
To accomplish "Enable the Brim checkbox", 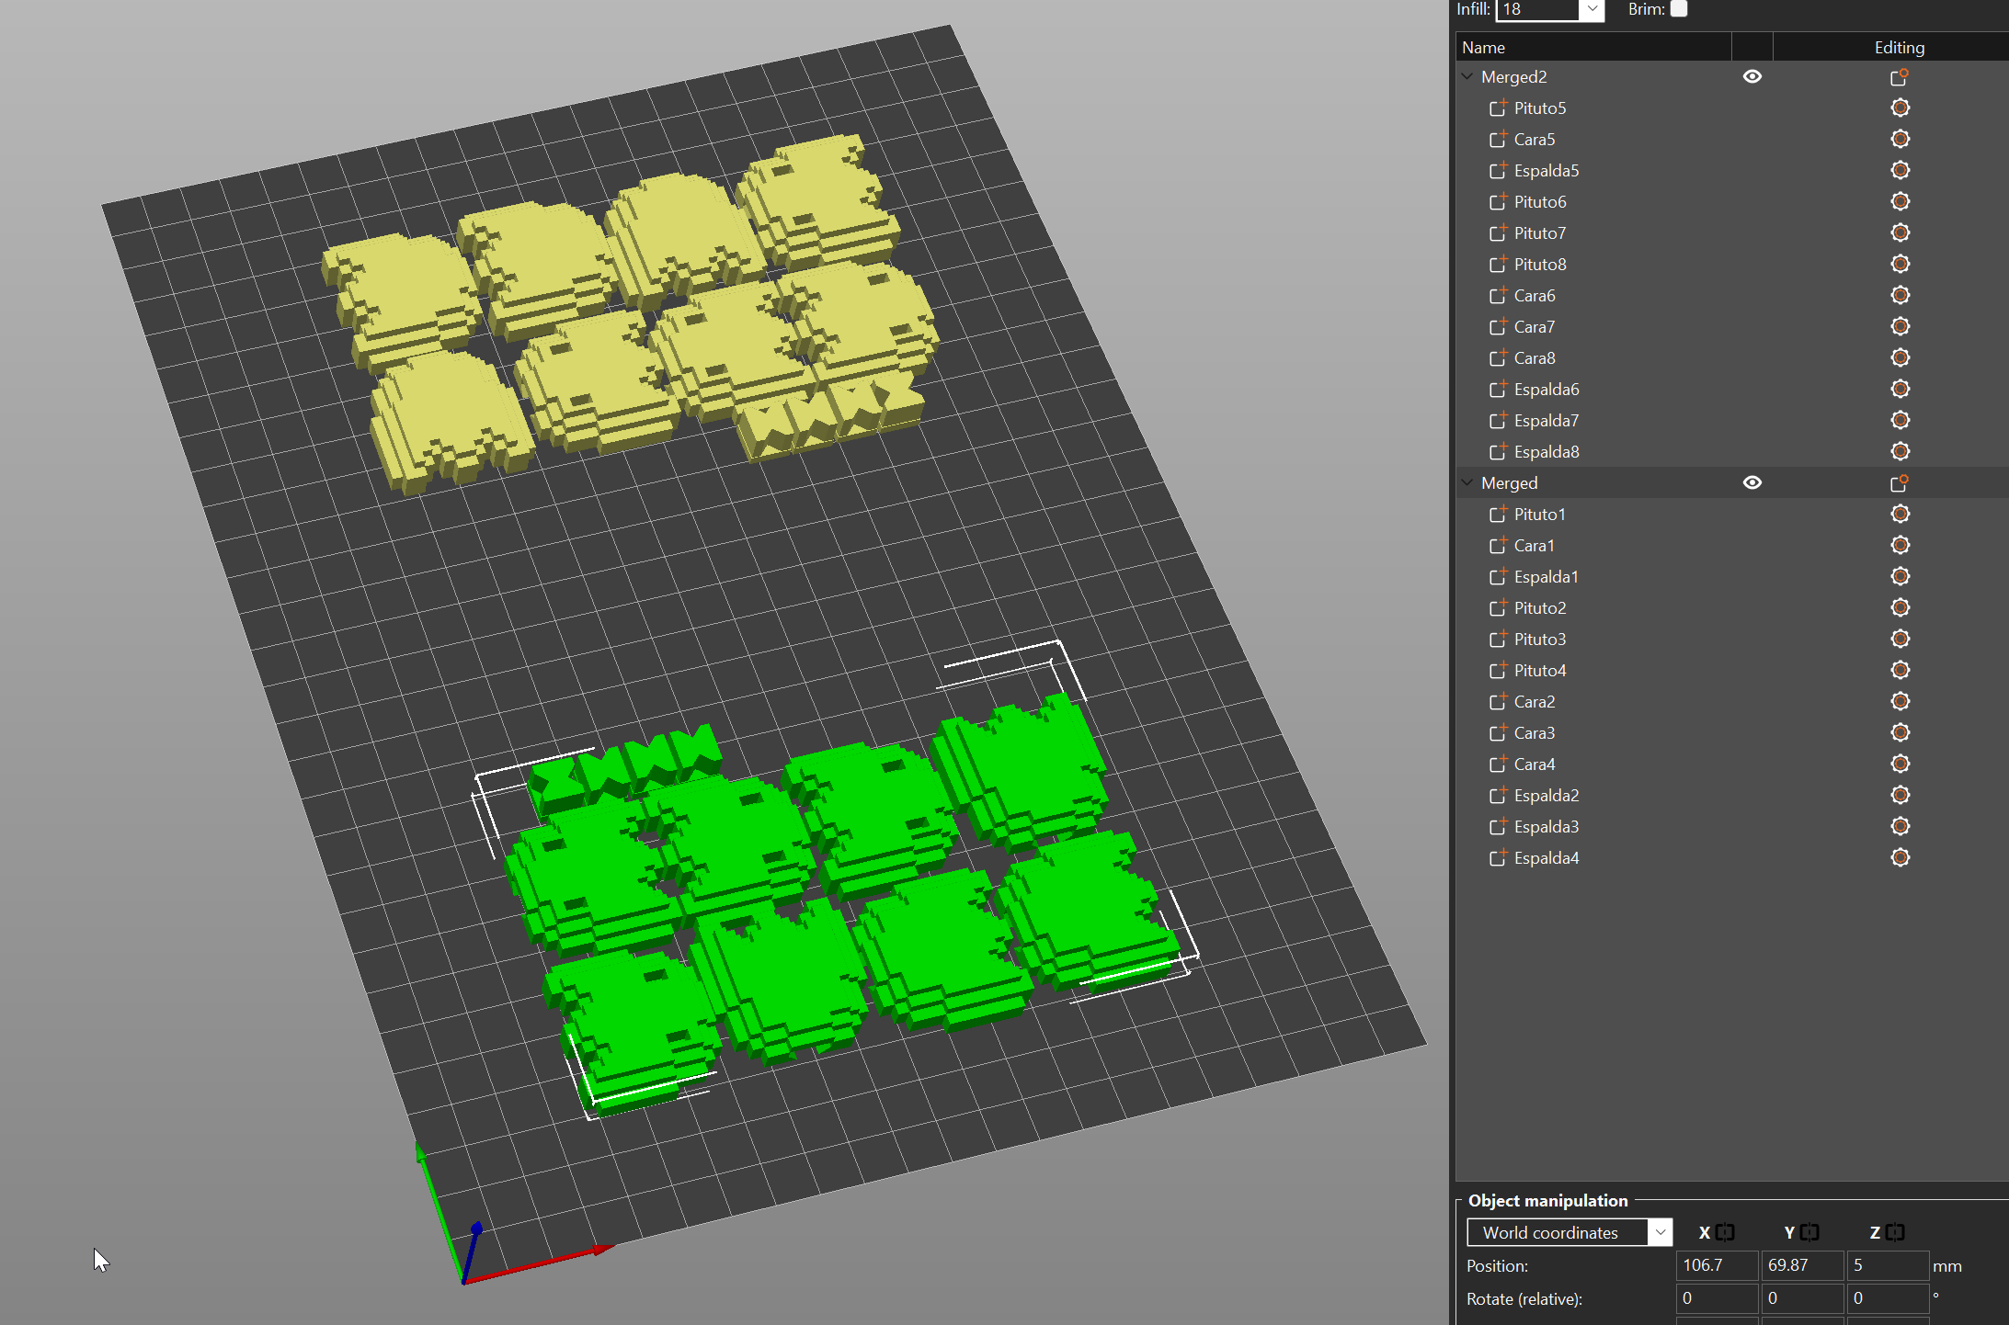I will click(x=1678, y=8).
